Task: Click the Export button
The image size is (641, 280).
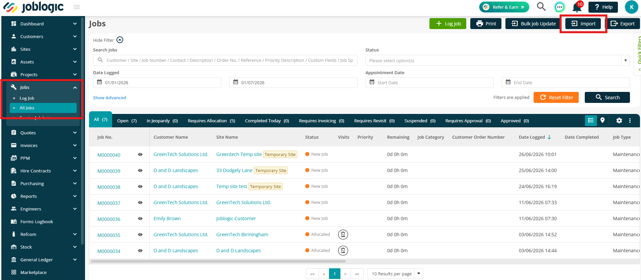Action: click(622, 24)
